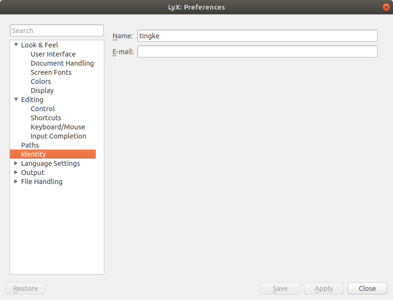Select the Display category
The width and height of the screenshot is (393, 300).
[x=42, y=91]
